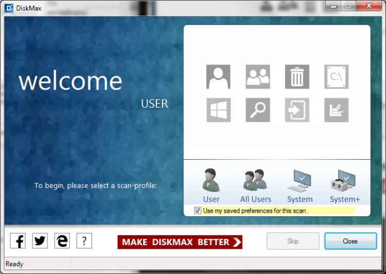Open the Facebook page icon

click(17, 241)
